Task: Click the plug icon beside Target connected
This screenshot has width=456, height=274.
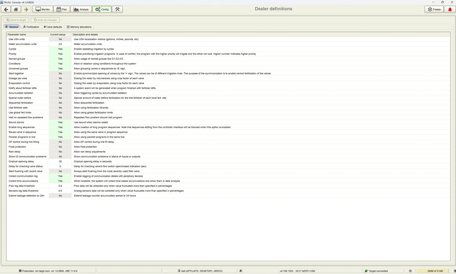Action: [x=366, y=271]
